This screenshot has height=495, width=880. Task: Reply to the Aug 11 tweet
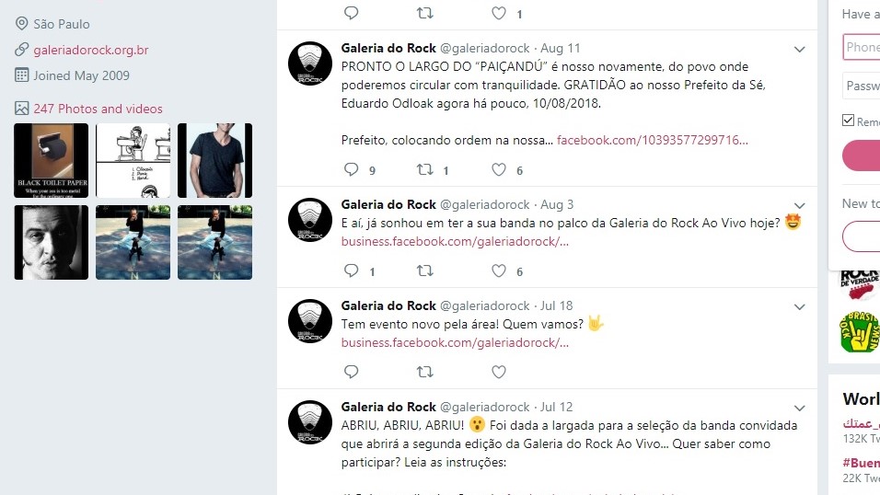point(352,169)
